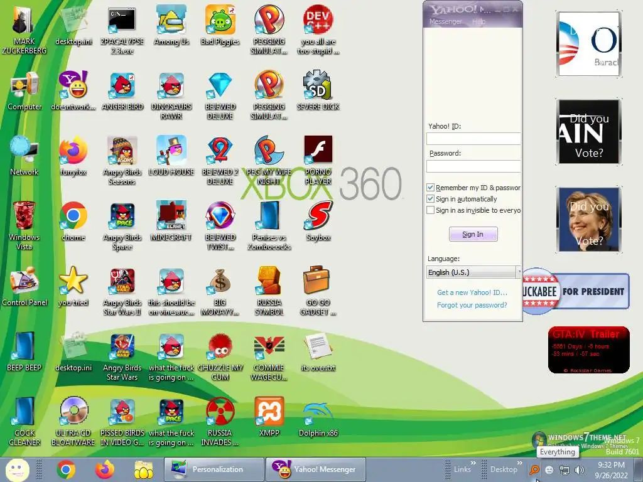Viewport: 643px width, 482px height.
Task: Select the McCain 'Did you Vote?' gadget
Action: pos(589,132)
